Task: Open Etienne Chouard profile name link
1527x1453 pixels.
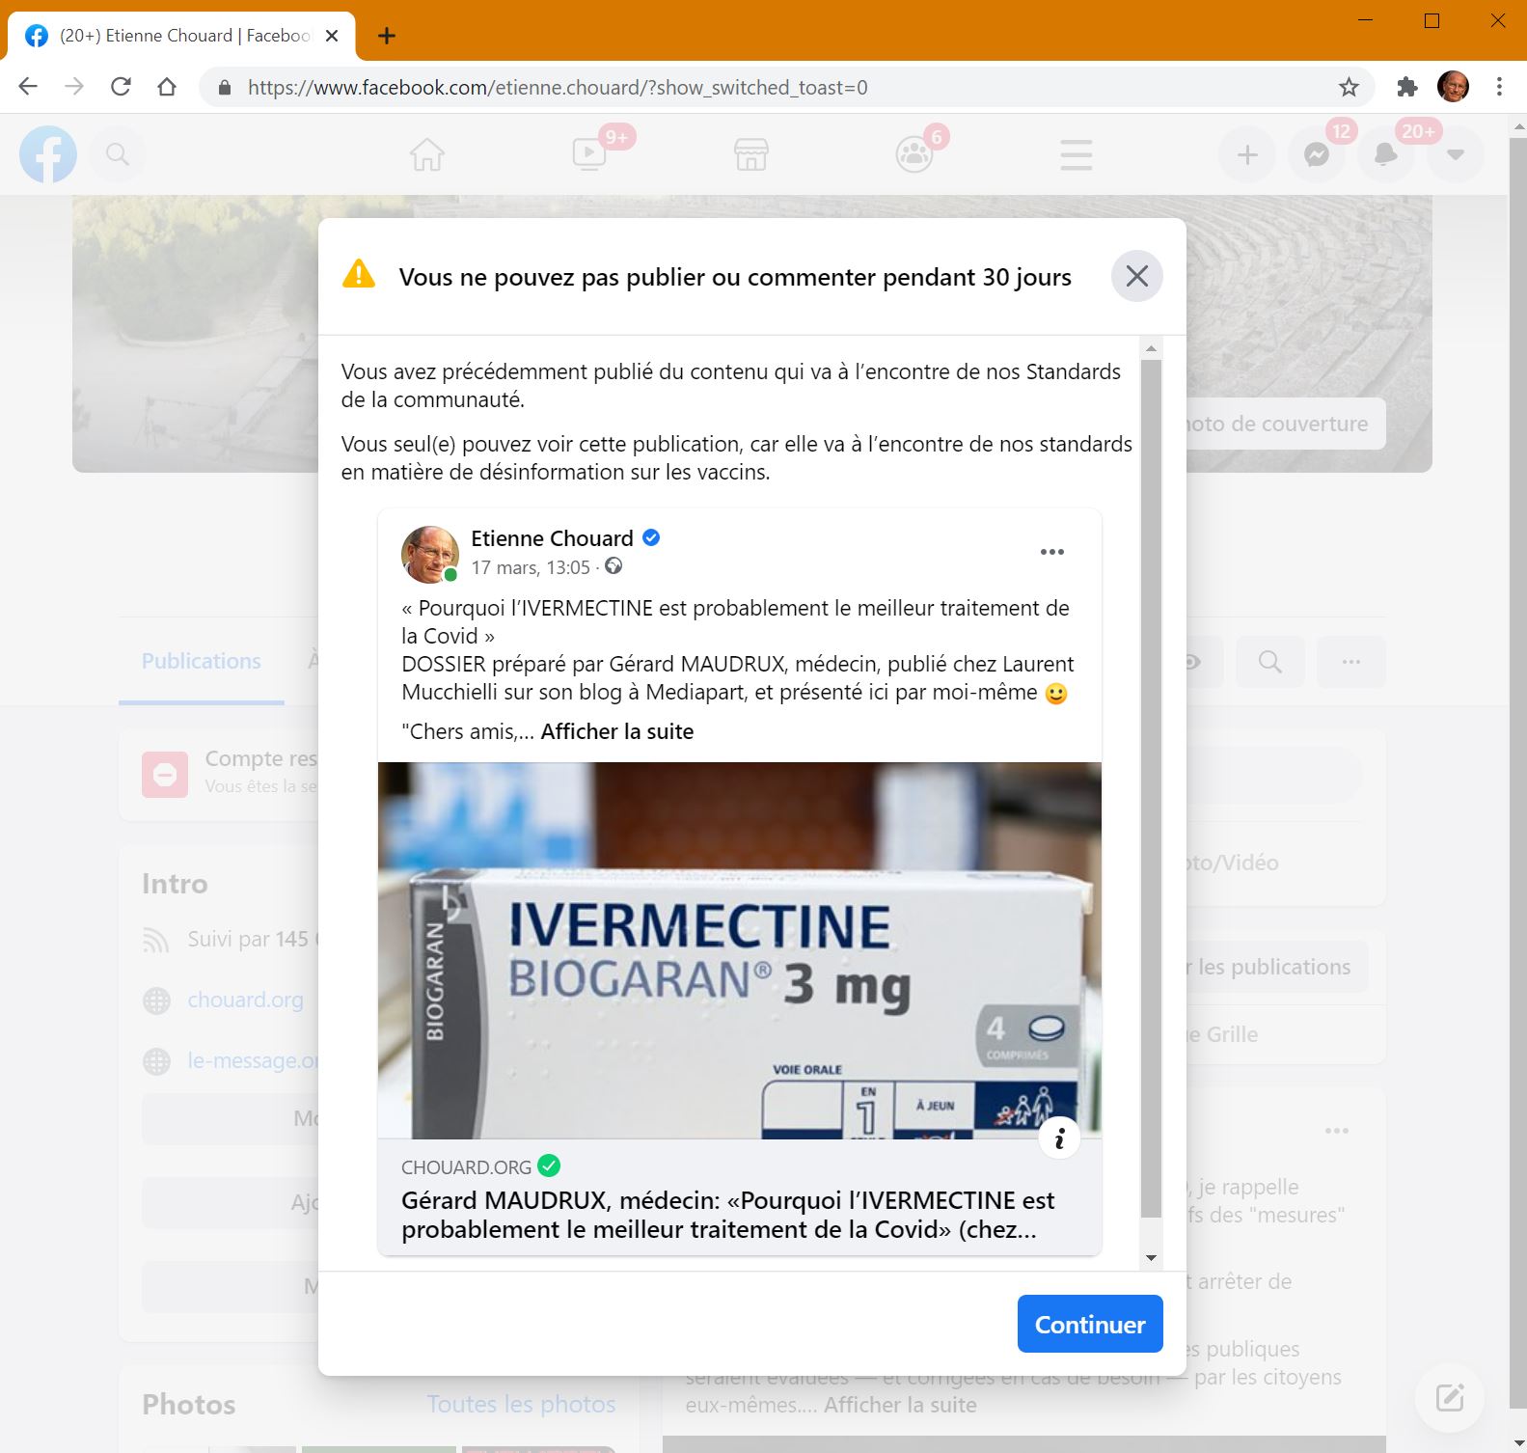Action: [552, 538]
